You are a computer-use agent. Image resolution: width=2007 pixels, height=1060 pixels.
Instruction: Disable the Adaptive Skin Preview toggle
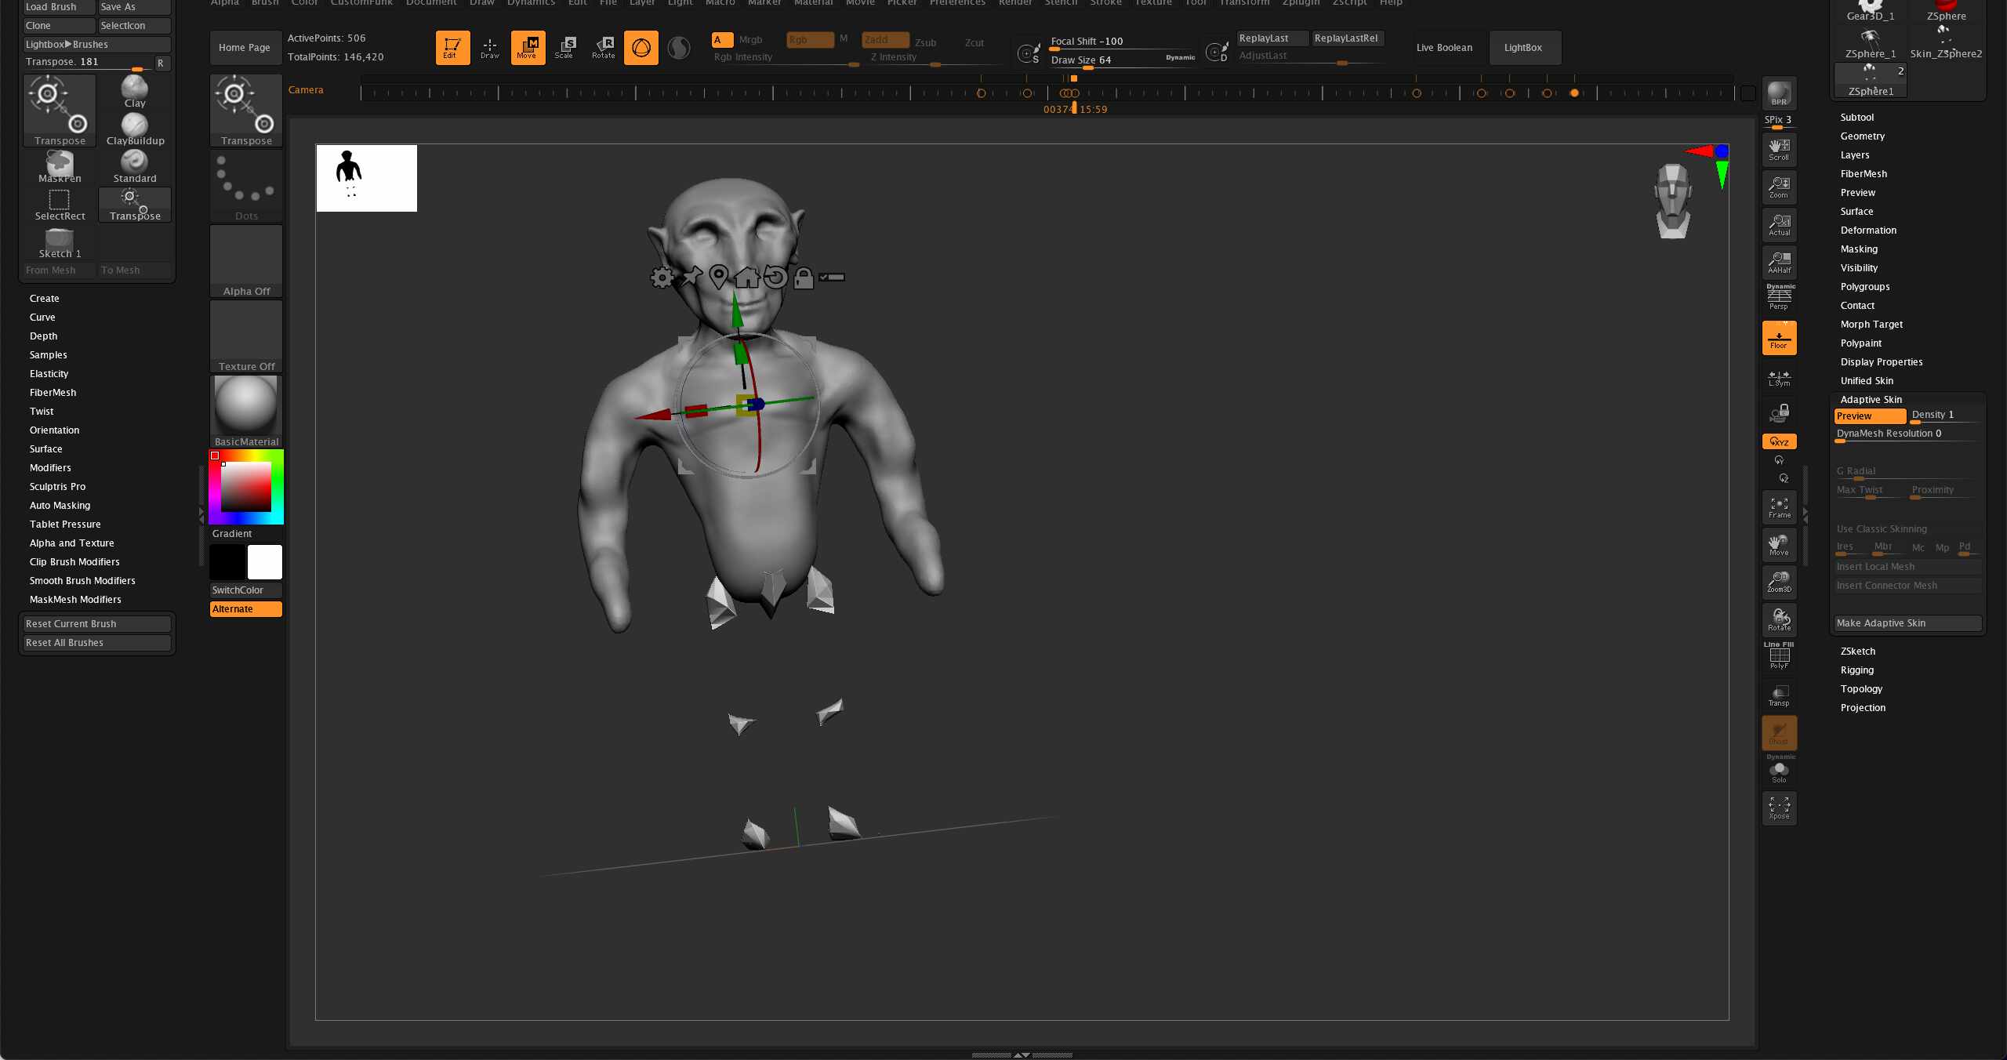[x=1869, y=416]
